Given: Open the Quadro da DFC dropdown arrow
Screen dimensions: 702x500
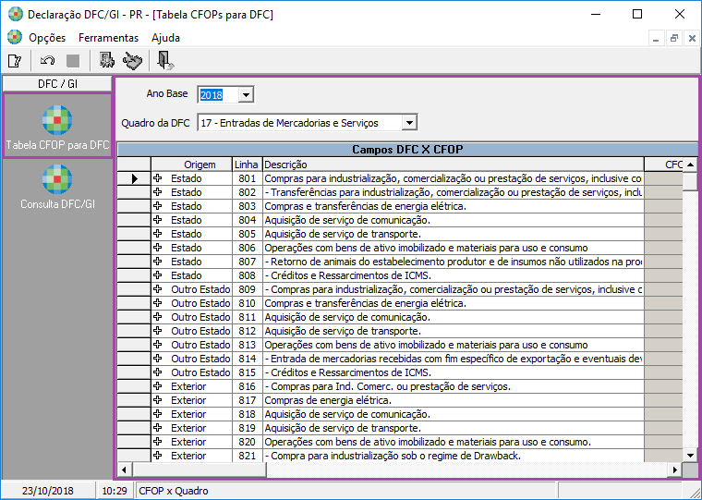Looking at the screenshot, I should (x=409, y=123).
